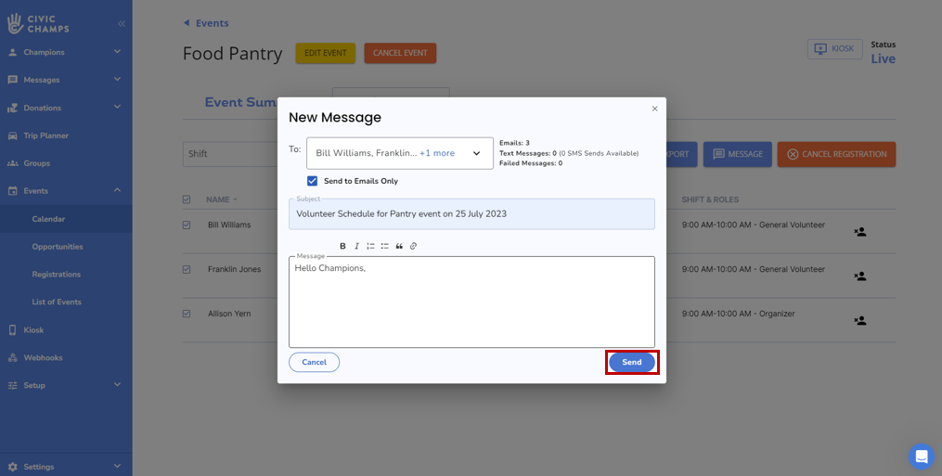This screenshot has height=476, width=942.
Task: Click remove-person icon for Bill Williams
Action: point(859,232)
